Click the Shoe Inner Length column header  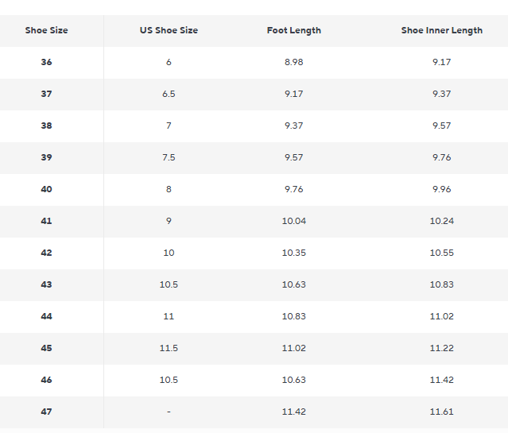point(441,31)
